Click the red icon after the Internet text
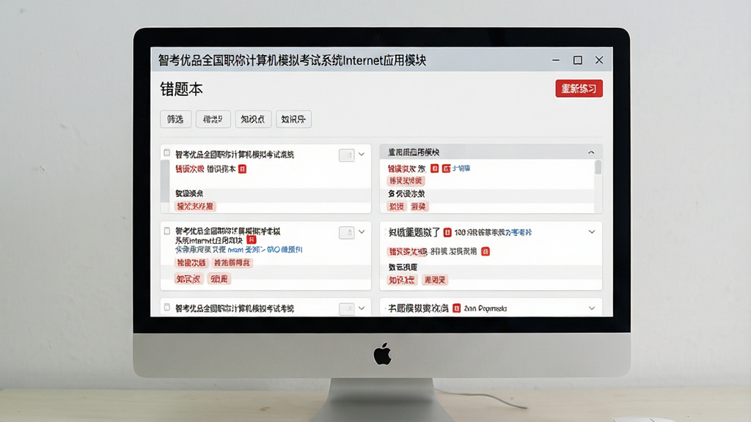The height and width of the screenshot is (422, 751). 252,240
